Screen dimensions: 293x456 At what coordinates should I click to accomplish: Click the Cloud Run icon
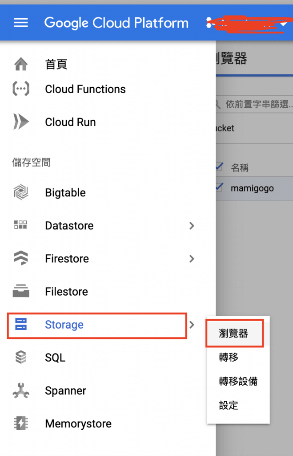click(21, 122)
